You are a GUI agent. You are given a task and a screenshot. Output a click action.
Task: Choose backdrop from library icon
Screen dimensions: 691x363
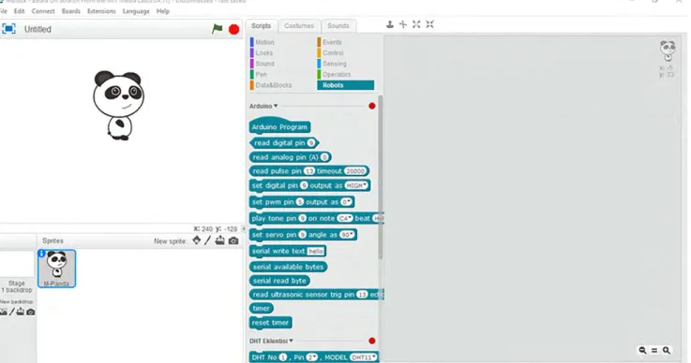(3, 312)
